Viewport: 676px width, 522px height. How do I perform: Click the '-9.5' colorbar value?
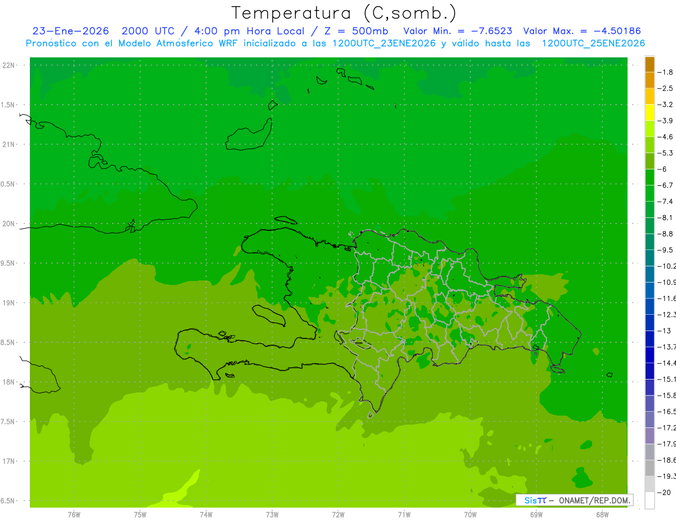click(x=666, y=249)
